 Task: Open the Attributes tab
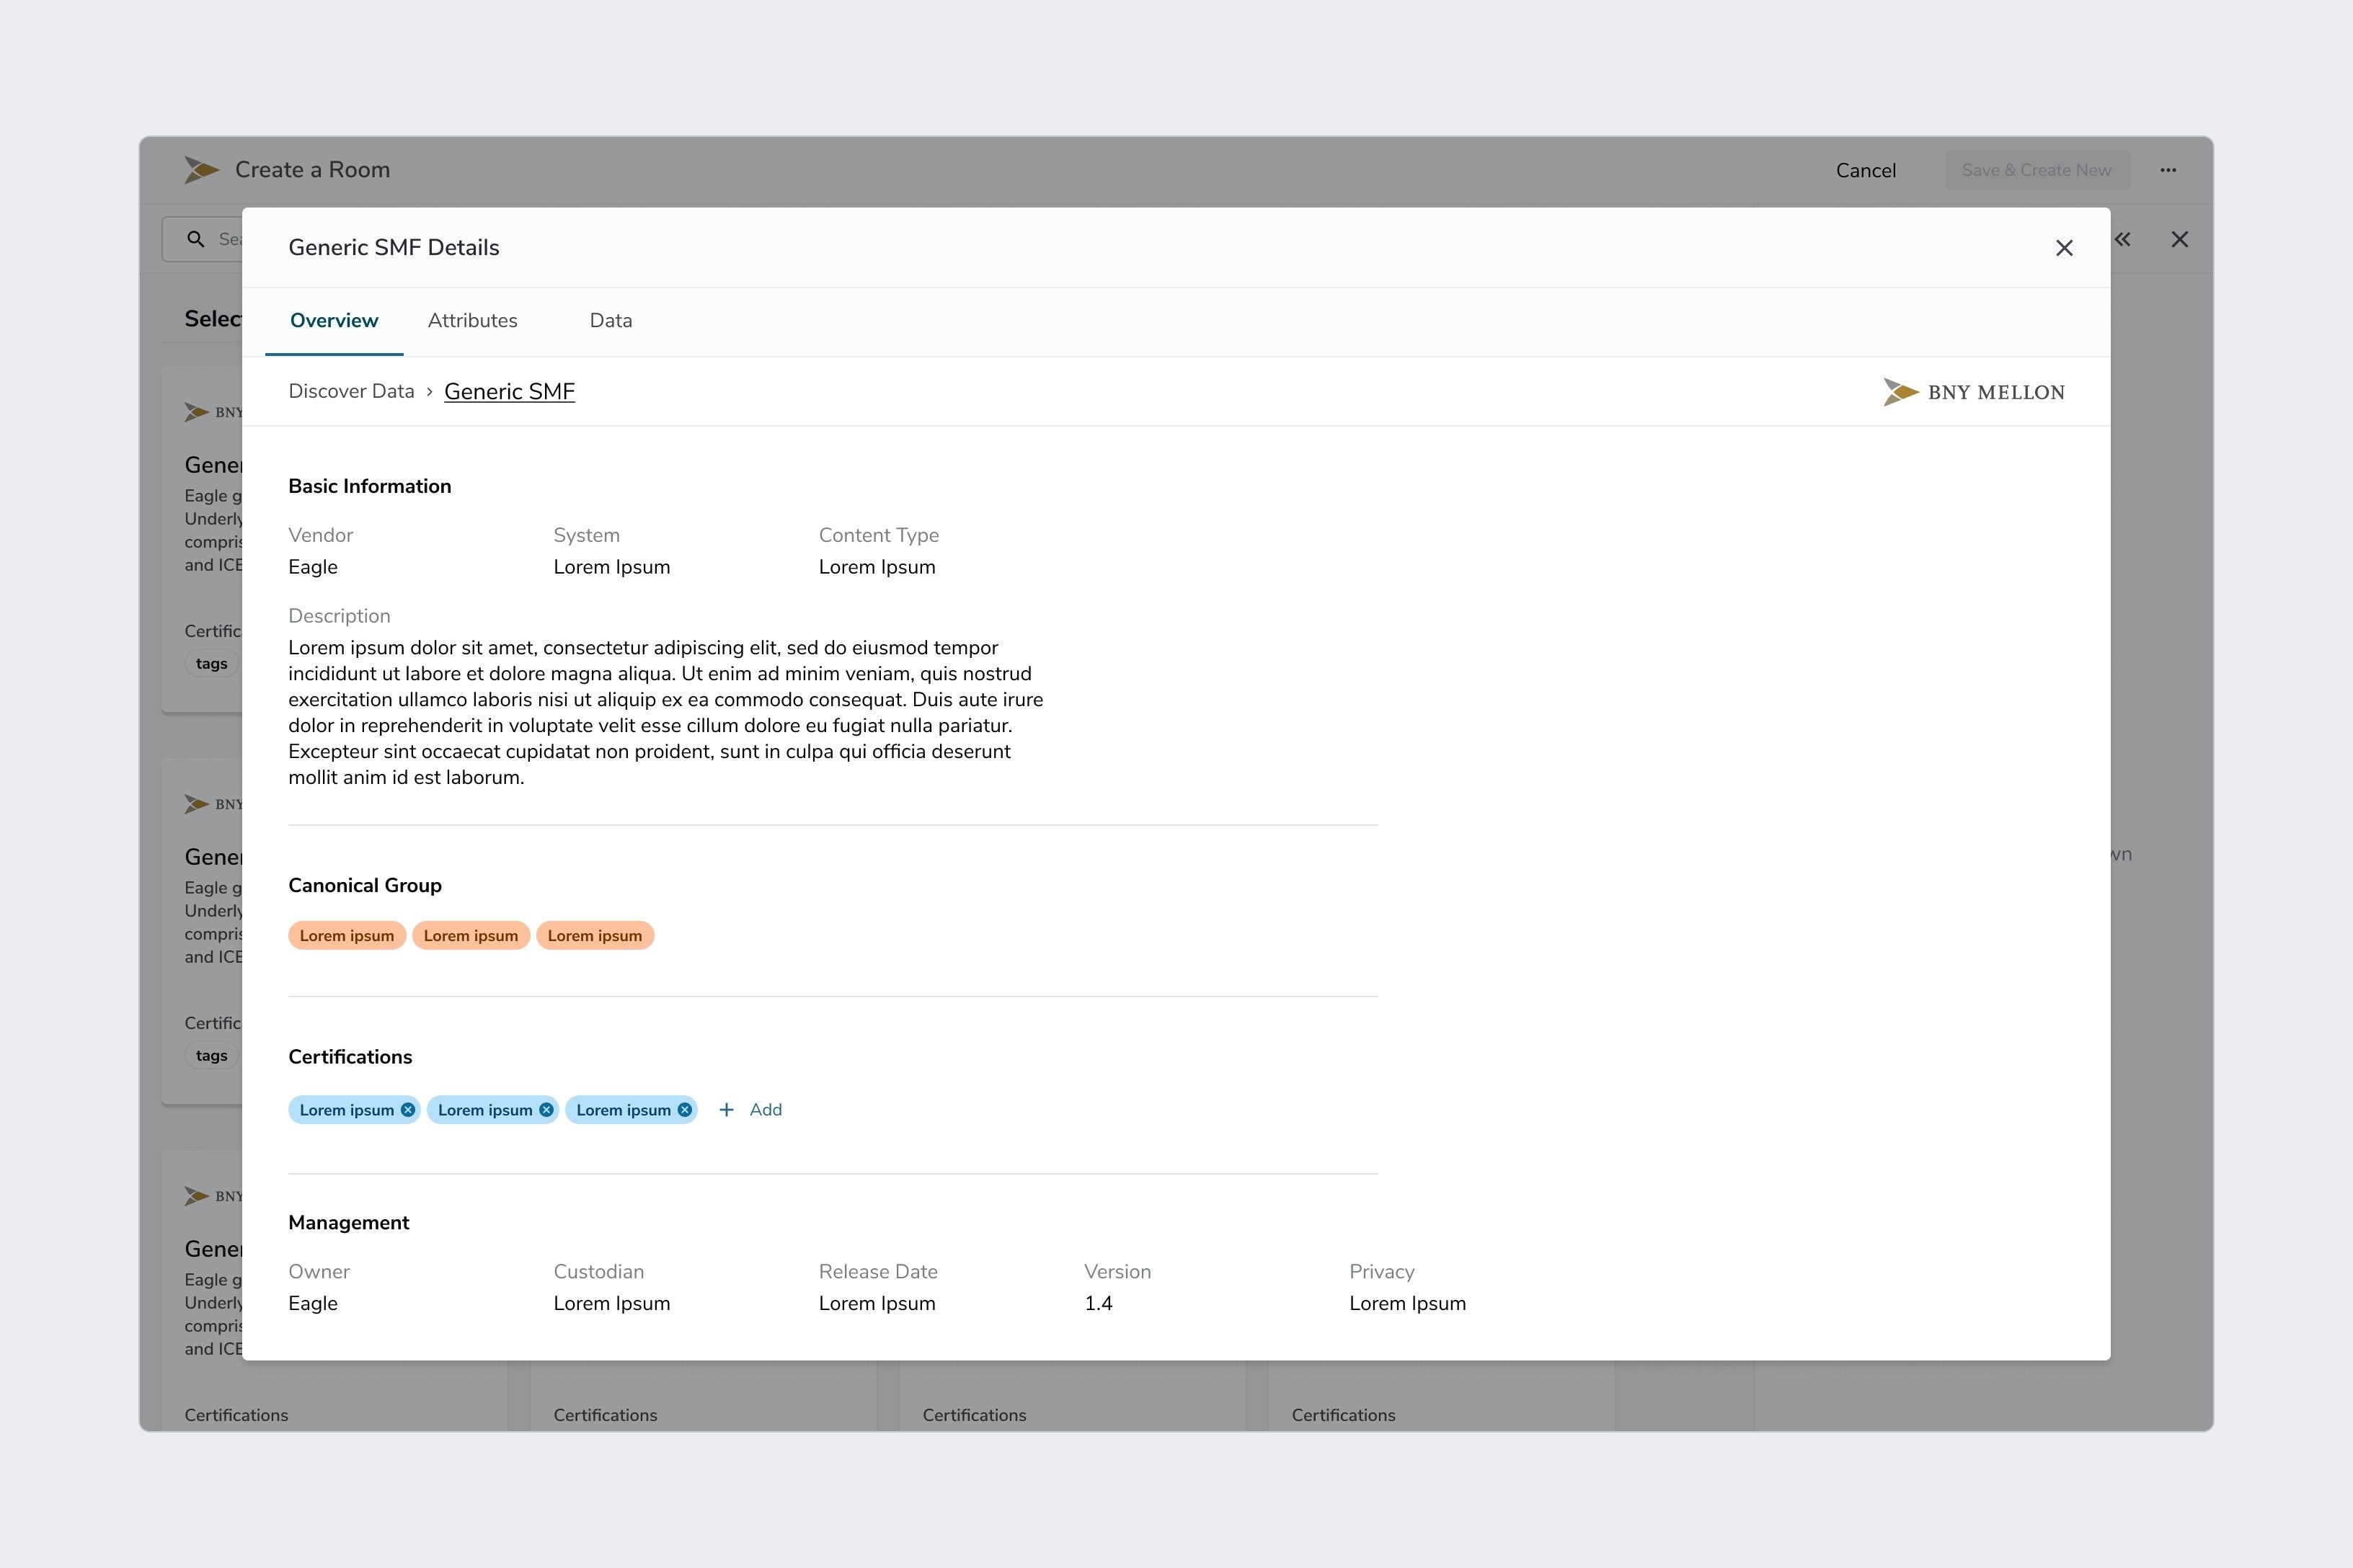tap(472, 321)
